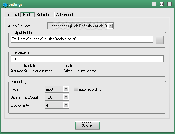
Task: Click the 'Ogg quaility:' label
Action: pyautogui.click(x=20, y=105)
